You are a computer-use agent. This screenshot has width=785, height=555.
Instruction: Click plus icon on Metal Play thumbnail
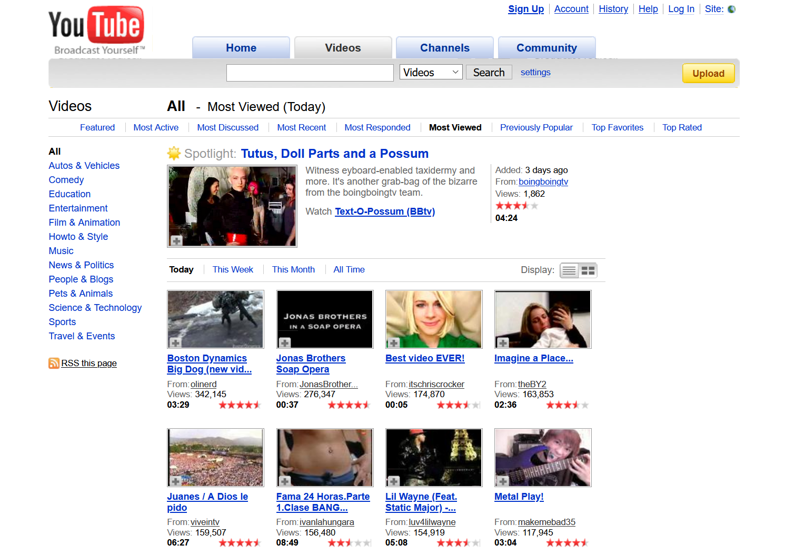pyautogui.click(x=503, y=481)
